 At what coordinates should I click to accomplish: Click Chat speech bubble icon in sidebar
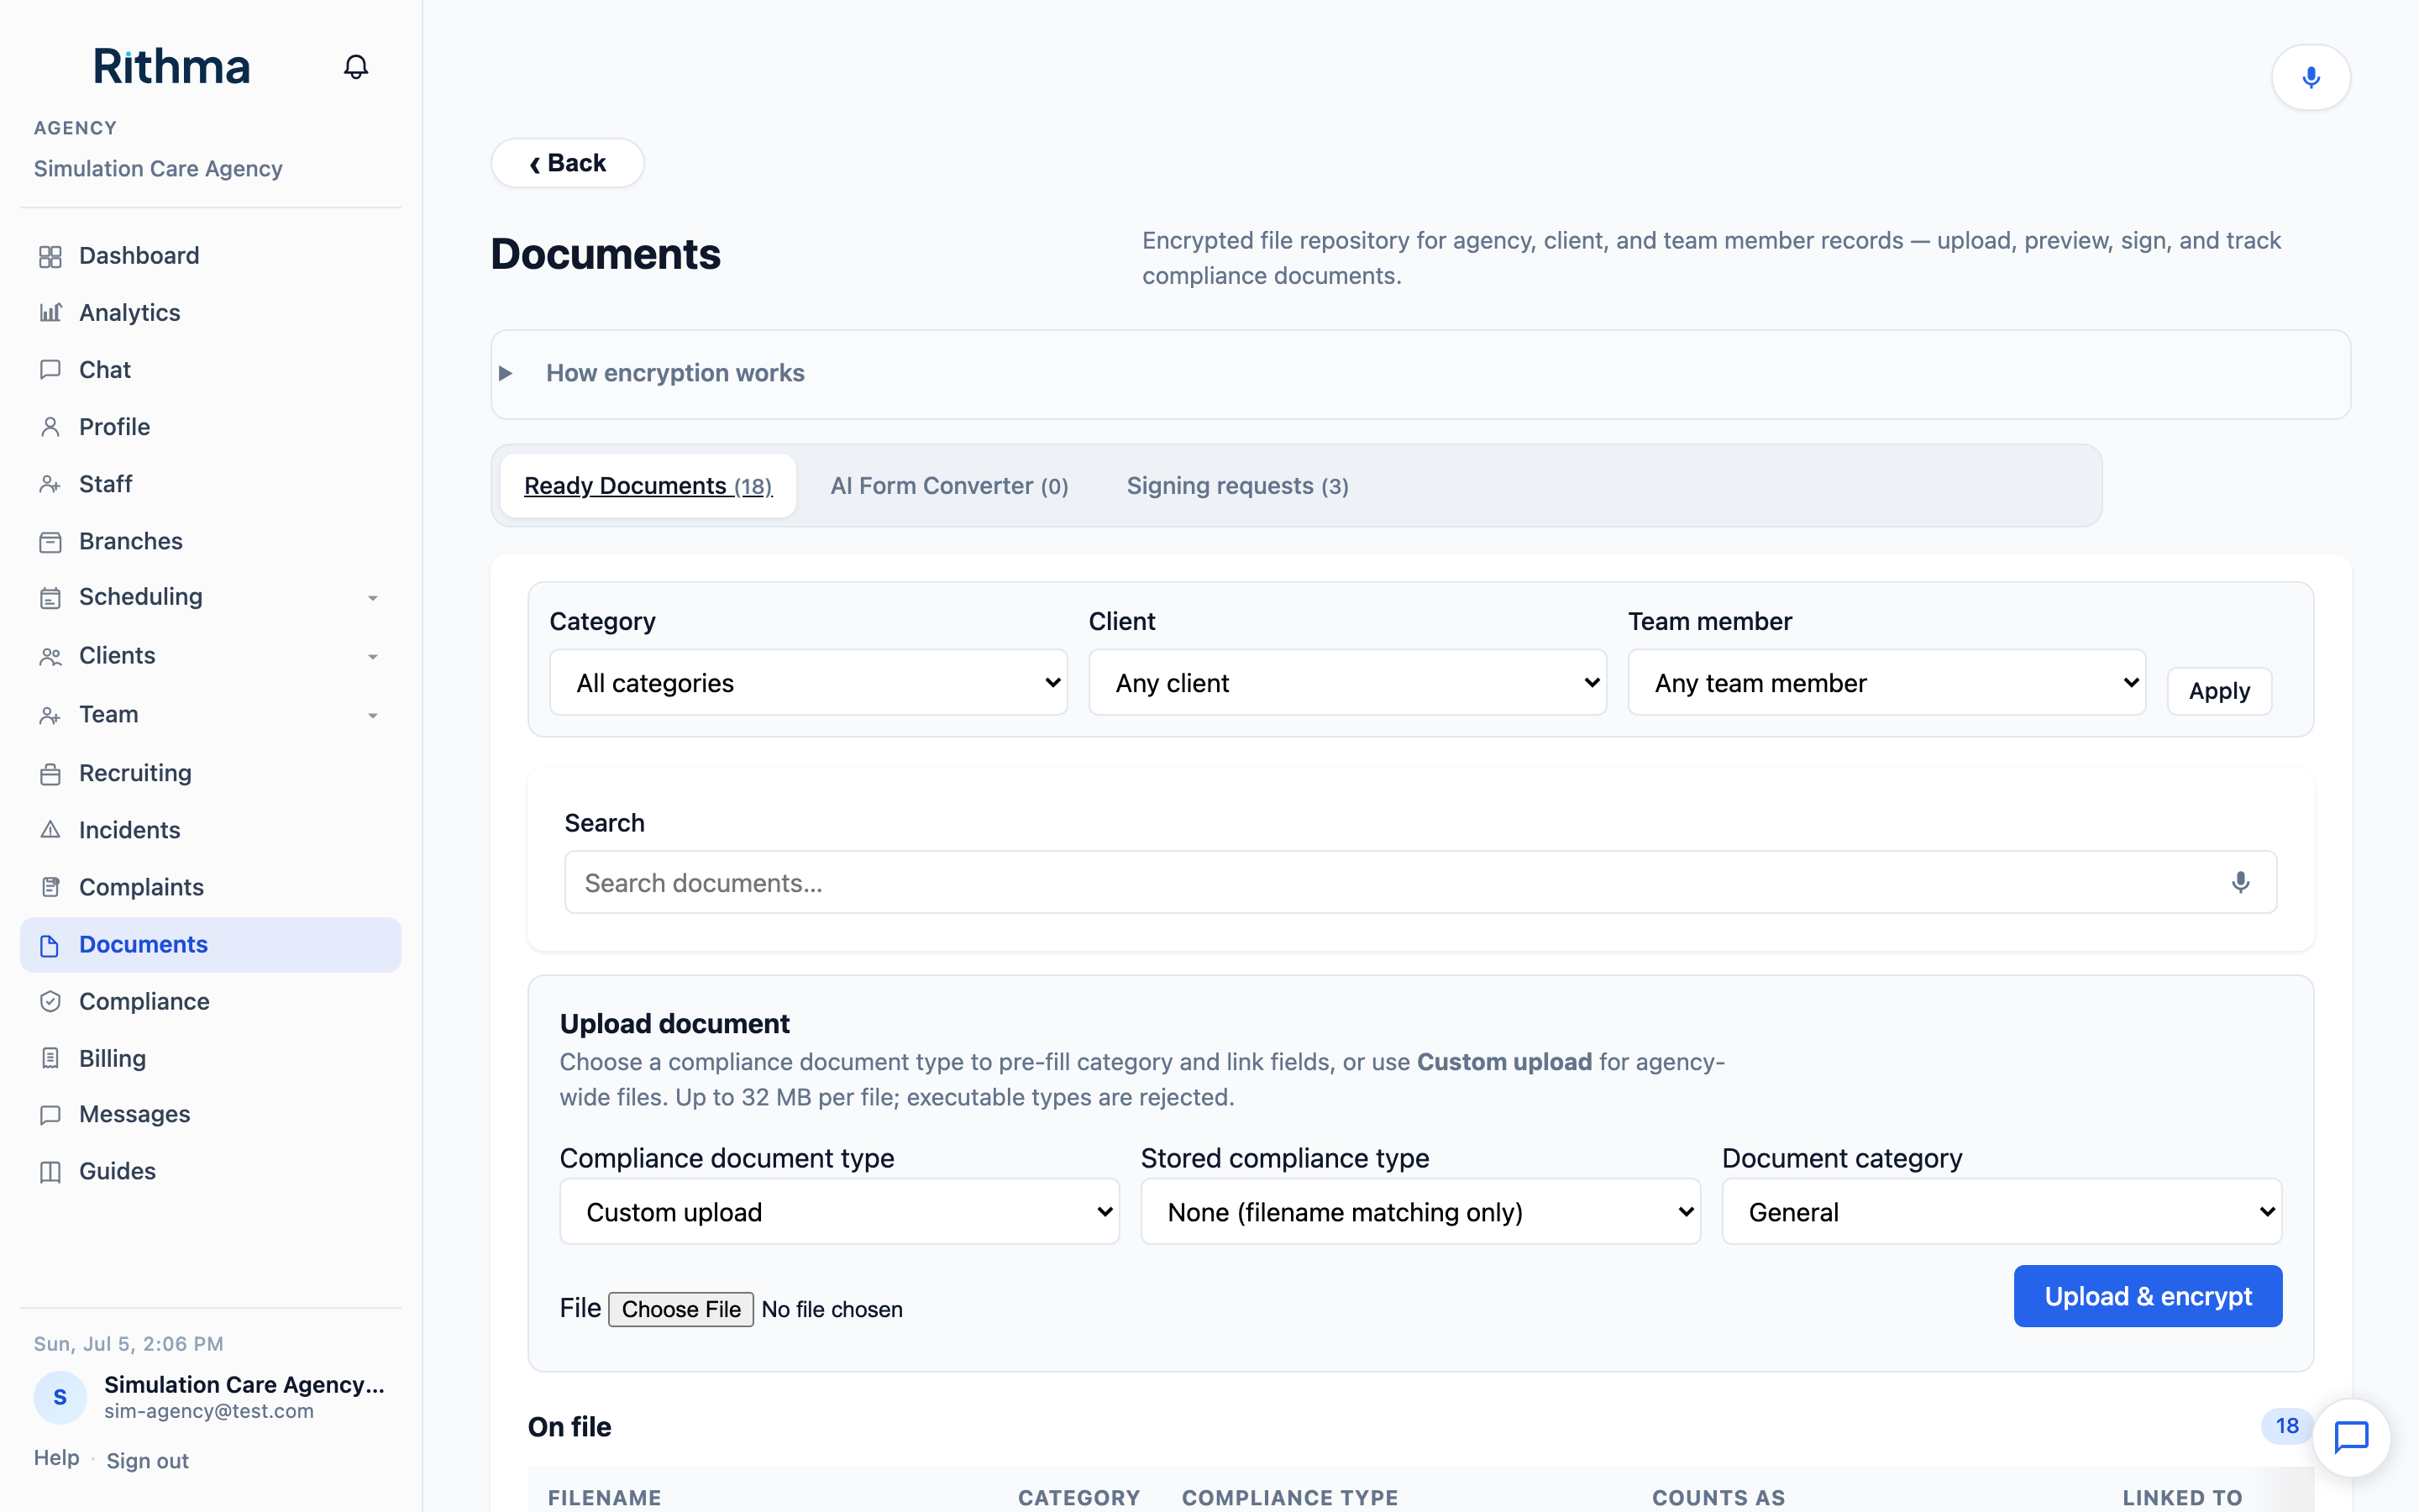tap(50, 370)
